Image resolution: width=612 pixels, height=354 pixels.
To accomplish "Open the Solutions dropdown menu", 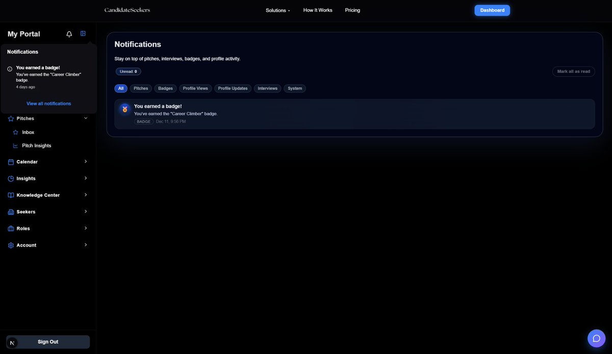I will pyautogui.click(x=278, y=10).
